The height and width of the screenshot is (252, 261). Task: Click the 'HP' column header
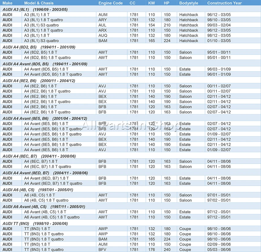click(166, 3)
